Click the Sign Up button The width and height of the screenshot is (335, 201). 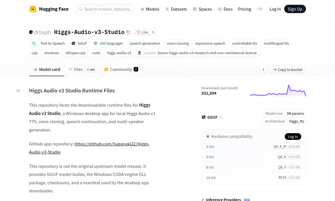pos(295,9)
